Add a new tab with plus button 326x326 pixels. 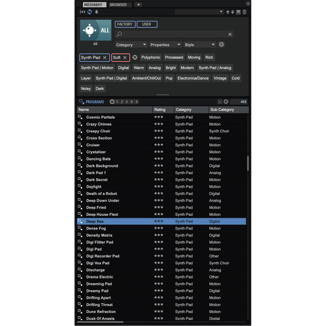point(138,5)
